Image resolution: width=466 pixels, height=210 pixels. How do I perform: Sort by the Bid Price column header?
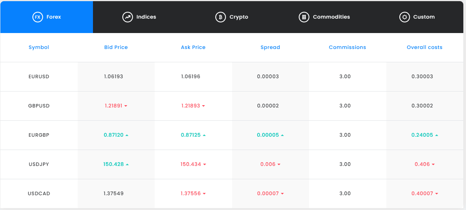[116, 47]
